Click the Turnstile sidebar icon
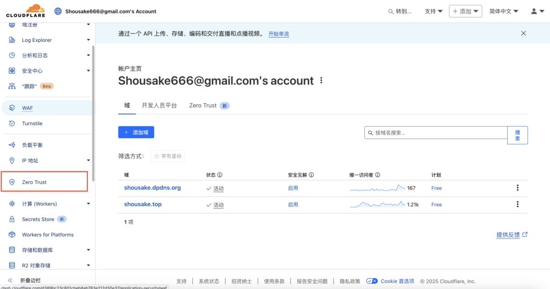The image size is (550, 289). 12,124
